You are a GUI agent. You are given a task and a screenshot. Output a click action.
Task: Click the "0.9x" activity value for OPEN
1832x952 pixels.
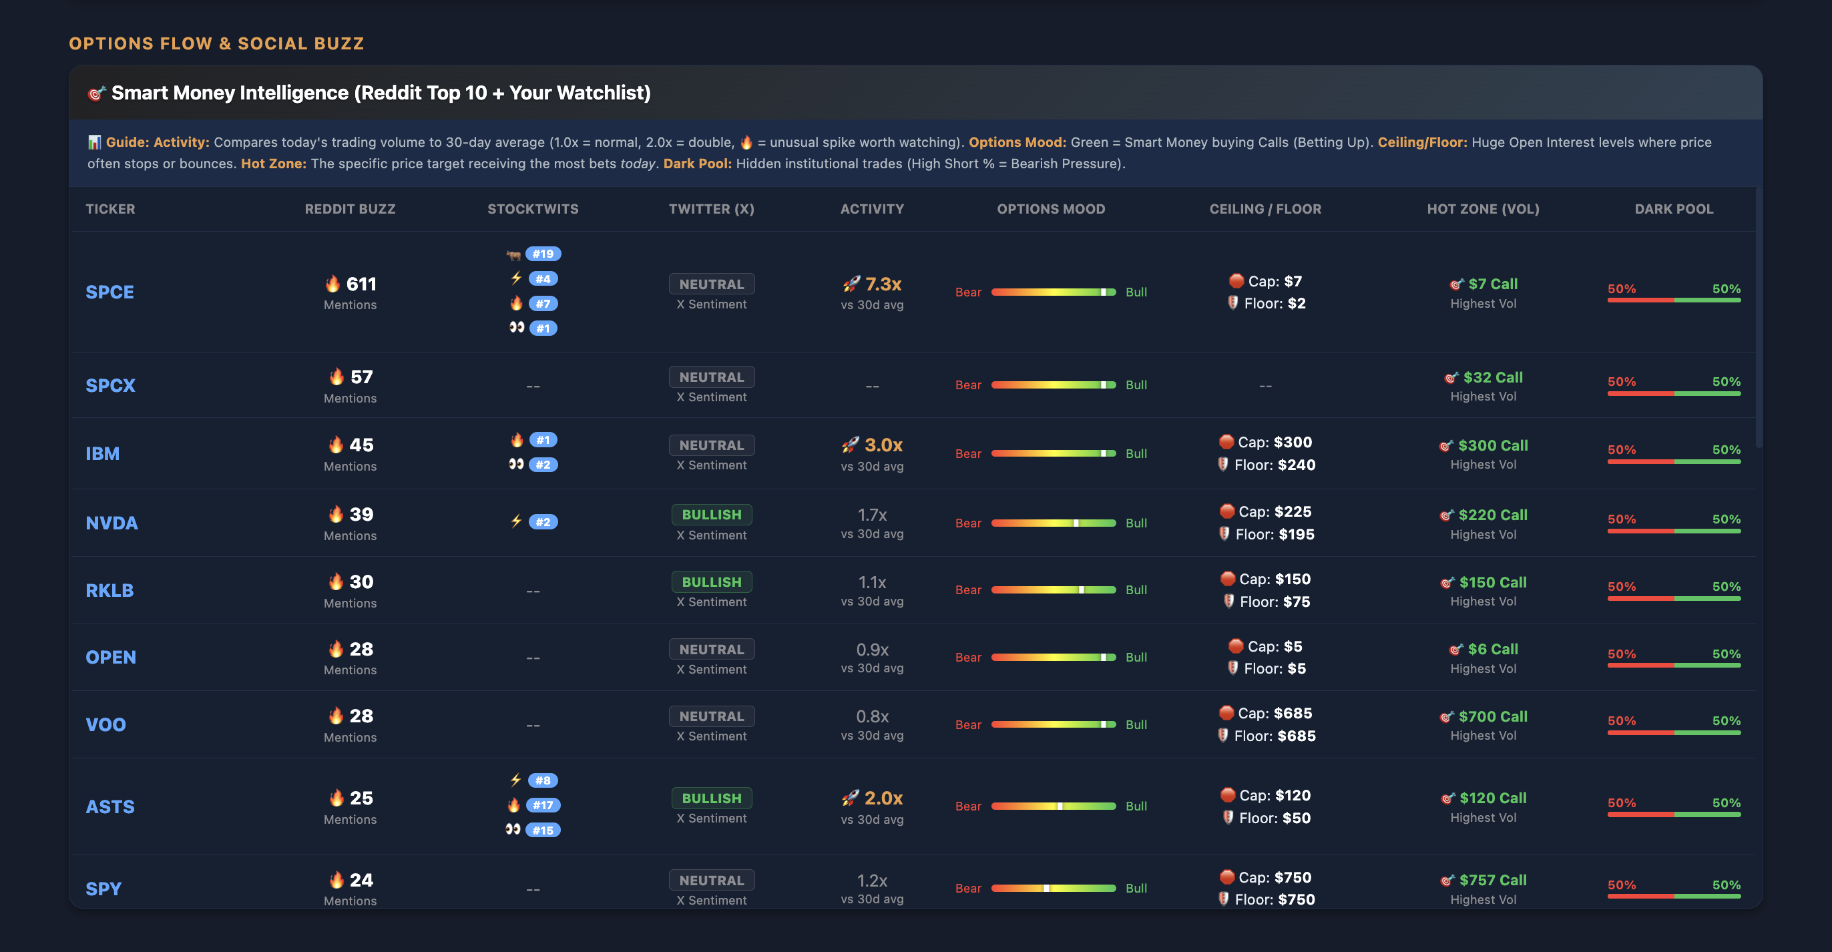pyautogui.click(x=872, y=650)
